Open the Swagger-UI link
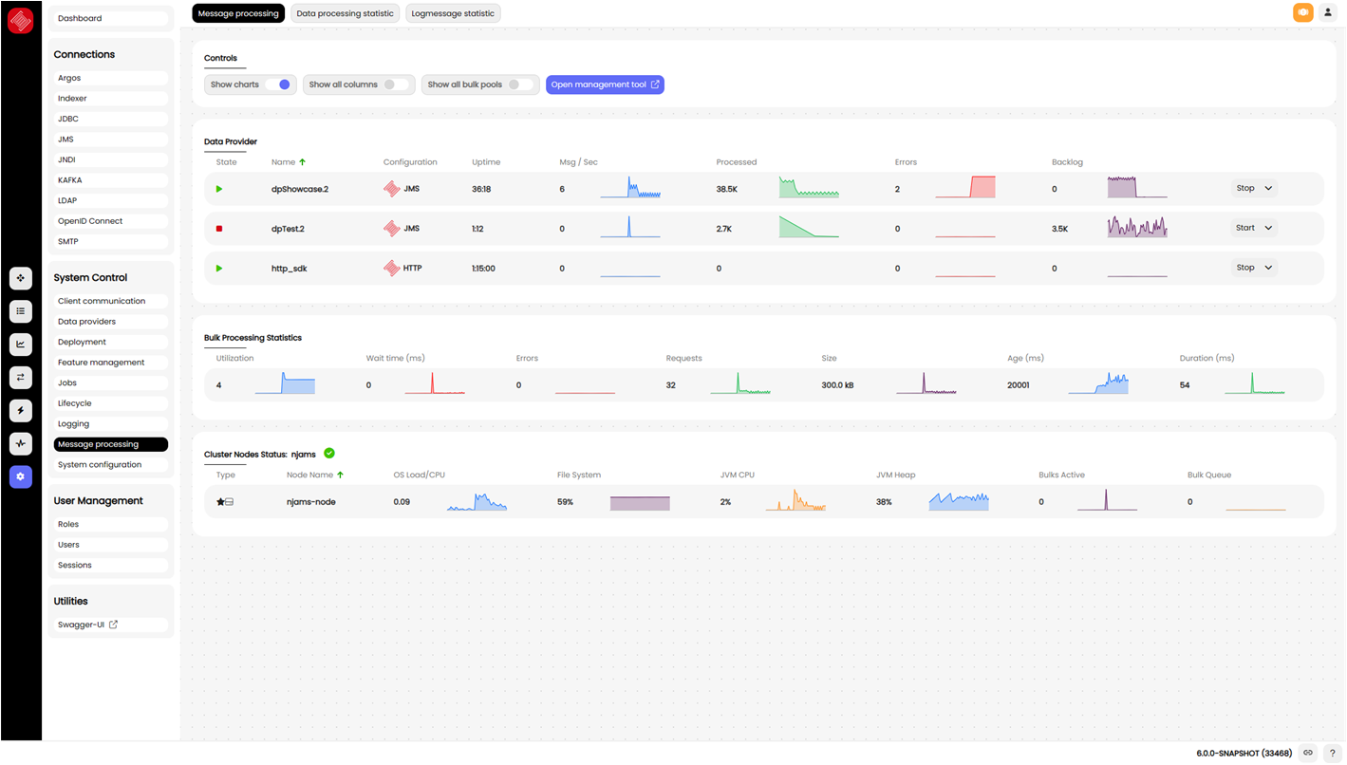1347x765 pixels. click(x=111, y=625)
